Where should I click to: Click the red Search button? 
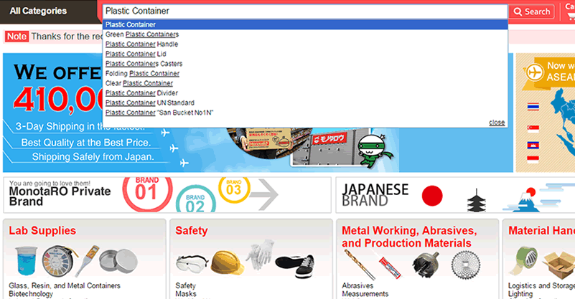(532, 11)
